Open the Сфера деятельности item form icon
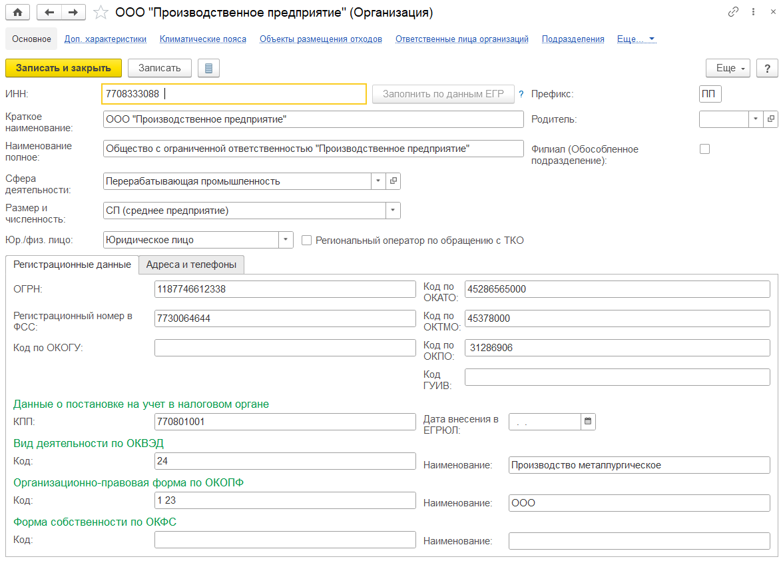Screen dimensions: 781x561 [393, 181]
